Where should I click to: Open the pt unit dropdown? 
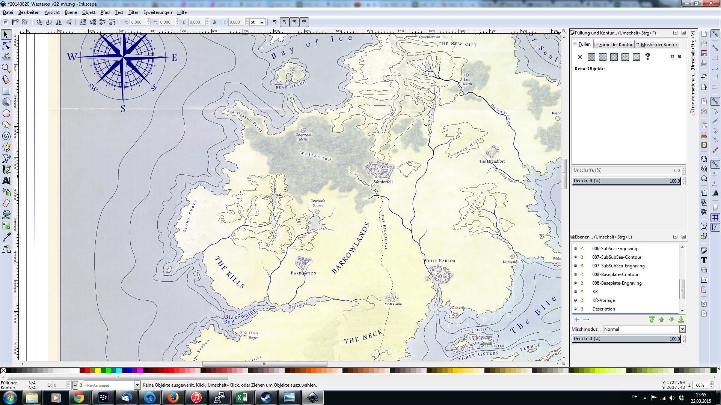[x=262, y=22]
